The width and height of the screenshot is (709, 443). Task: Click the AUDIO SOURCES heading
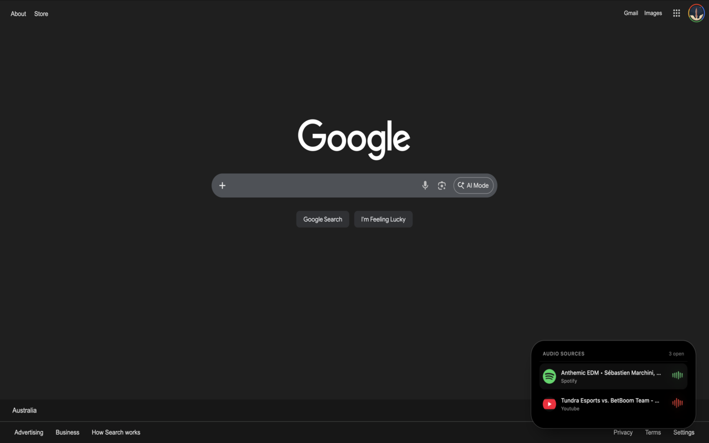pos(563,354)
